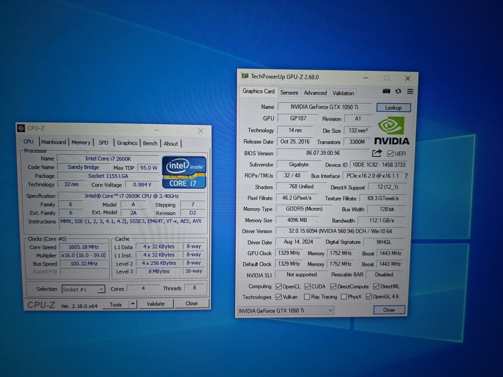
Task: Click the GPU-Z refresh icon
Action: click(x=398, y=91)
